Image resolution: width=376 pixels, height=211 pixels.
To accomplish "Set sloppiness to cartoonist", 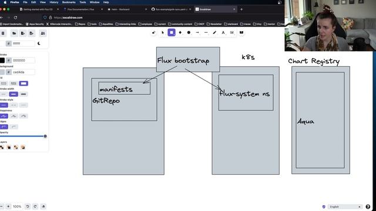I will coord(23,116).
